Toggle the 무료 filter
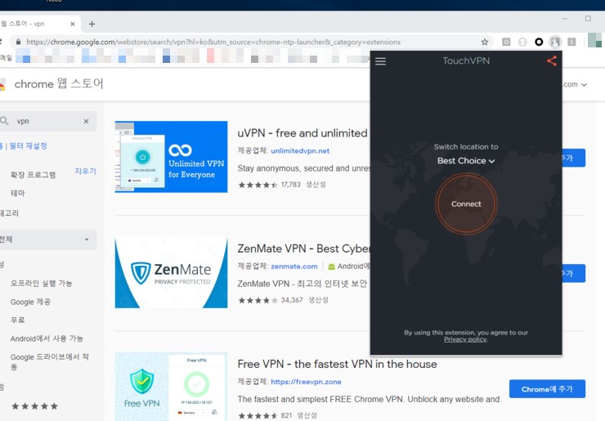 [18, 320]
